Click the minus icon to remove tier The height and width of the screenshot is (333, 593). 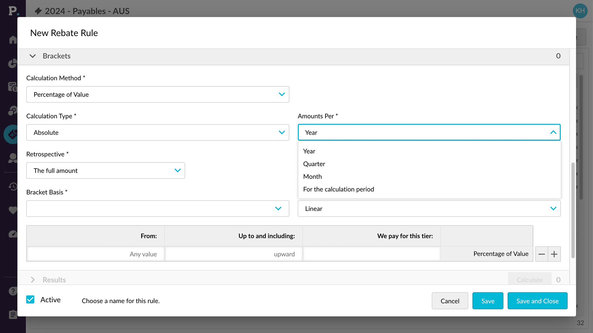[541, 254]
